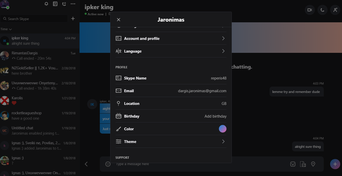
Task: Click the reperis48 Skype name value
Action: pos(219,78)
